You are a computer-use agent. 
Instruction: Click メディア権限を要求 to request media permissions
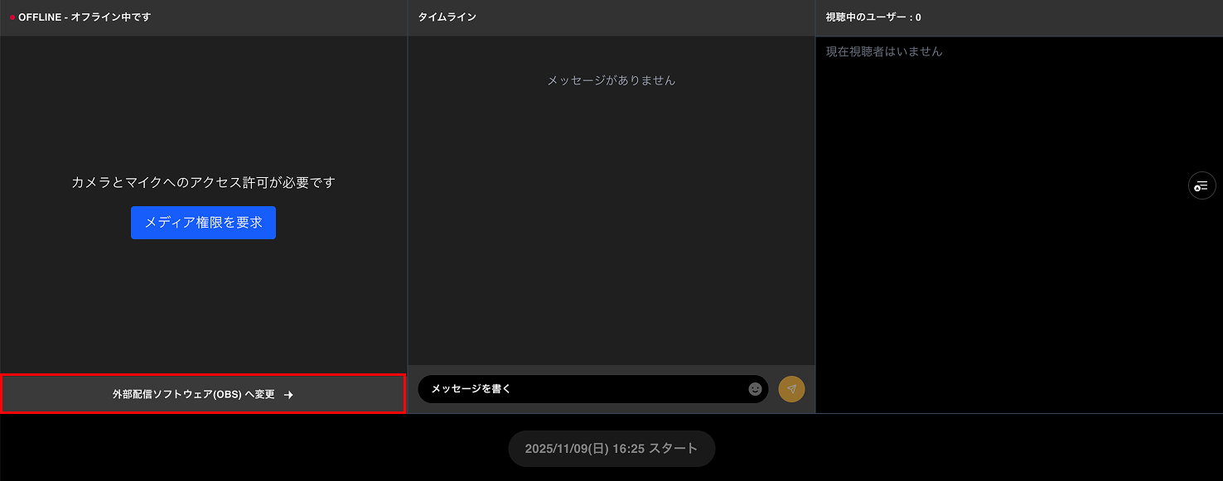pos(203,223)
